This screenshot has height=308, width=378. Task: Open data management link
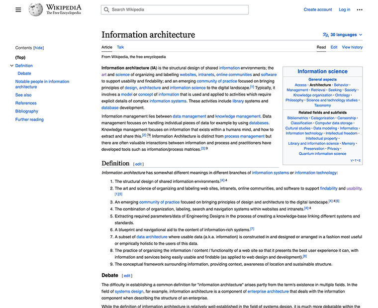(x=189, y=116)
